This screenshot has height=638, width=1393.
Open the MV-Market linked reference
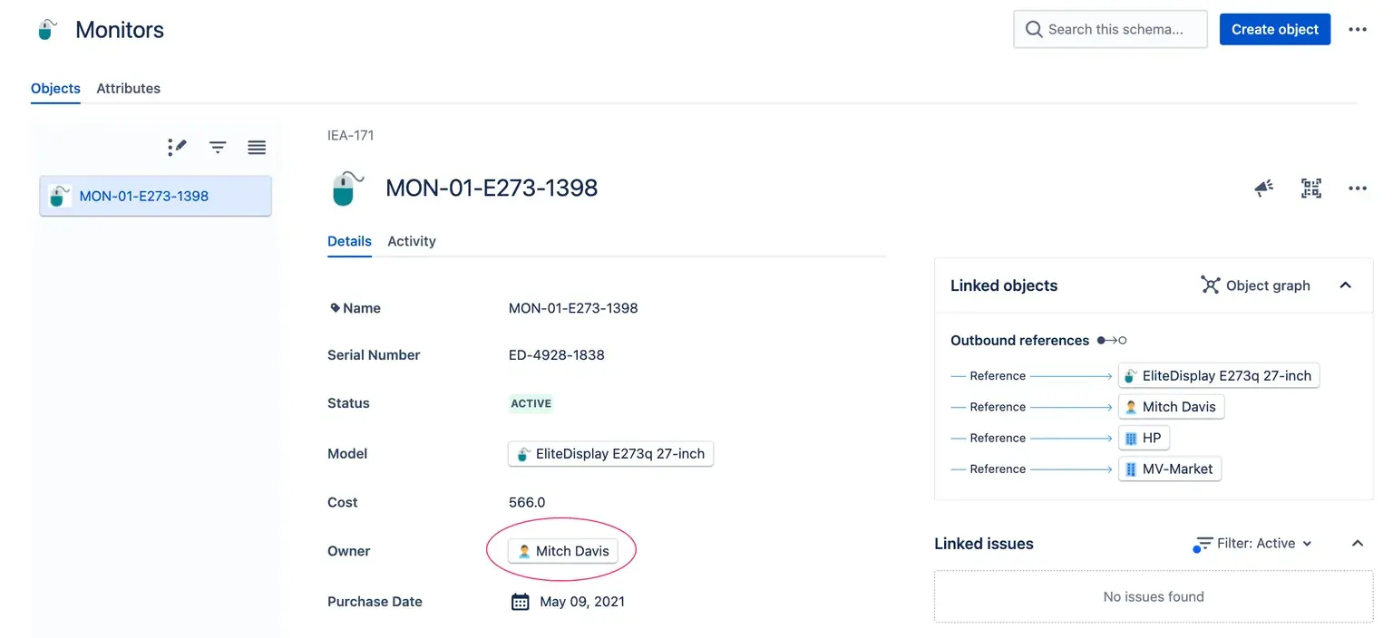[1170, 469]
